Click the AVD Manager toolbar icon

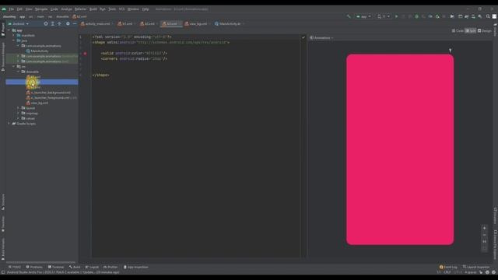[473, 16]
